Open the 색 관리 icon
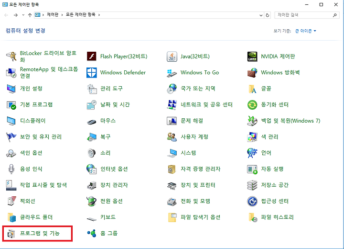 tap(252, 137)
